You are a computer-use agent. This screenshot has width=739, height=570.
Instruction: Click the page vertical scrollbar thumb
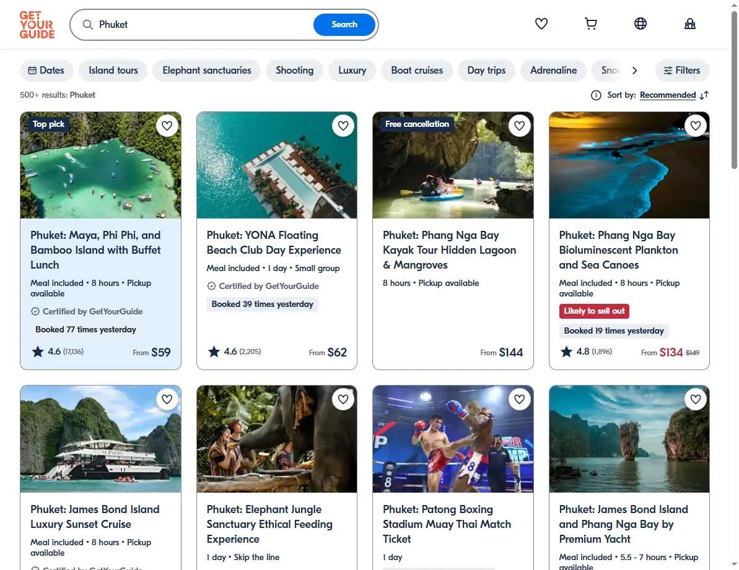coord(734,90)
